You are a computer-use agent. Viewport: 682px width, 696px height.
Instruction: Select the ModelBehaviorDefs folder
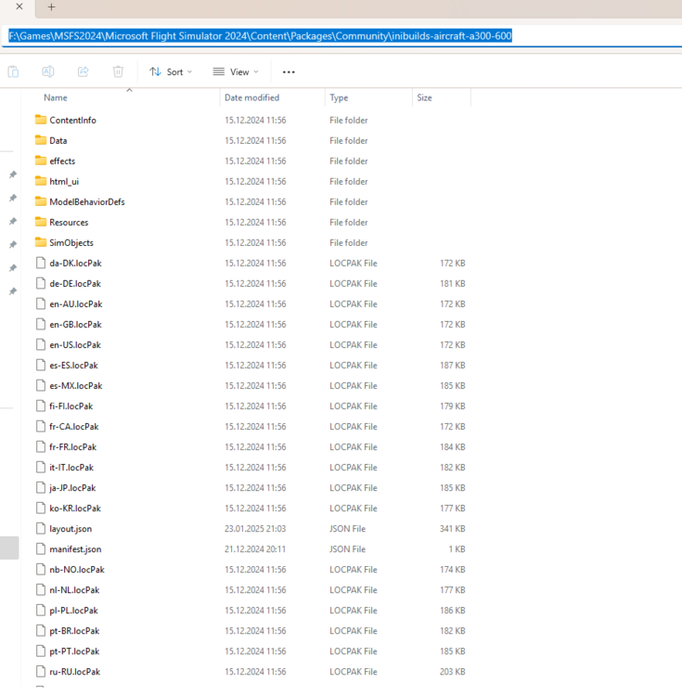86,201
